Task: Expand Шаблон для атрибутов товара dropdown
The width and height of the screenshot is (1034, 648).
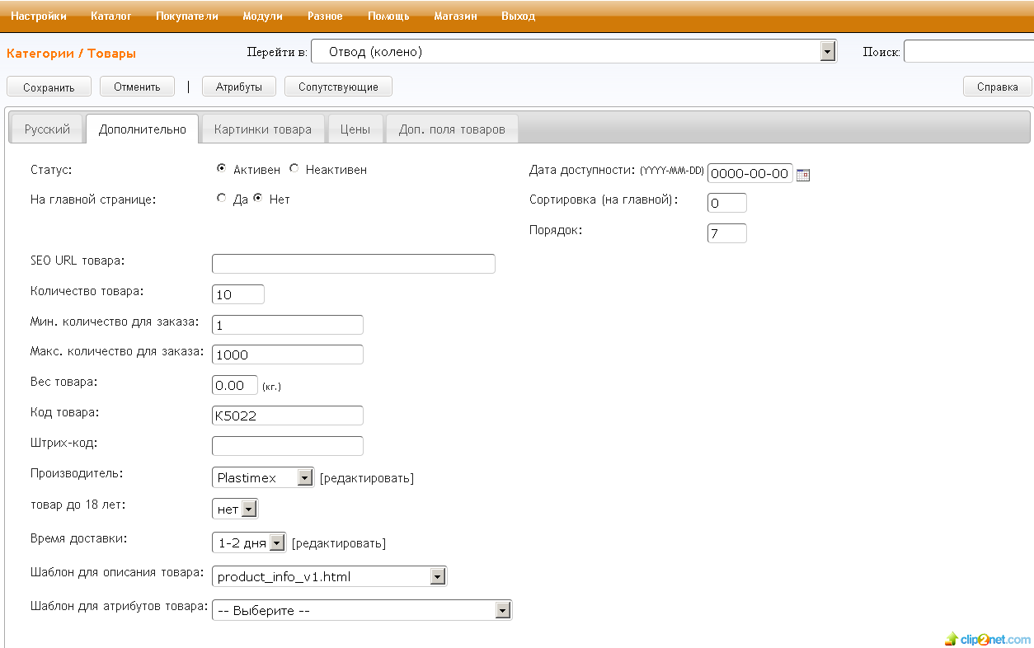Action: [x=502, y=610]
